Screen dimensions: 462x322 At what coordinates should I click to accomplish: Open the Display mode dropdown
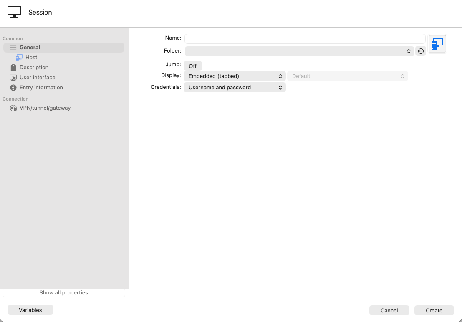(x=235, y=76)
